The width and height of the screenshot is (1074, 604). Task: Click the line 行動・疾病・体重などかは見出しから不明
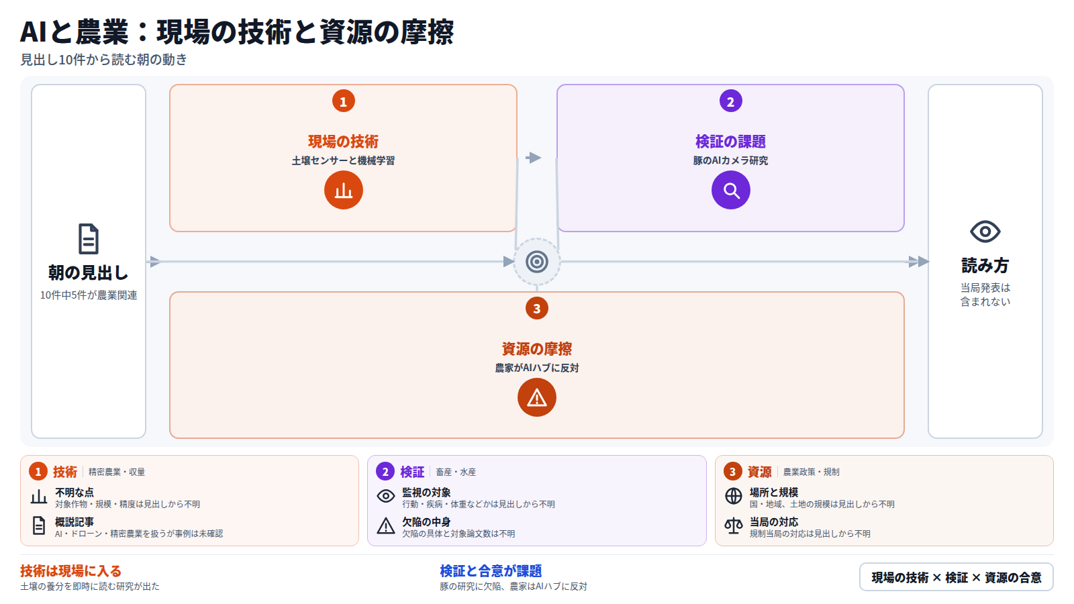click(479, 505)
